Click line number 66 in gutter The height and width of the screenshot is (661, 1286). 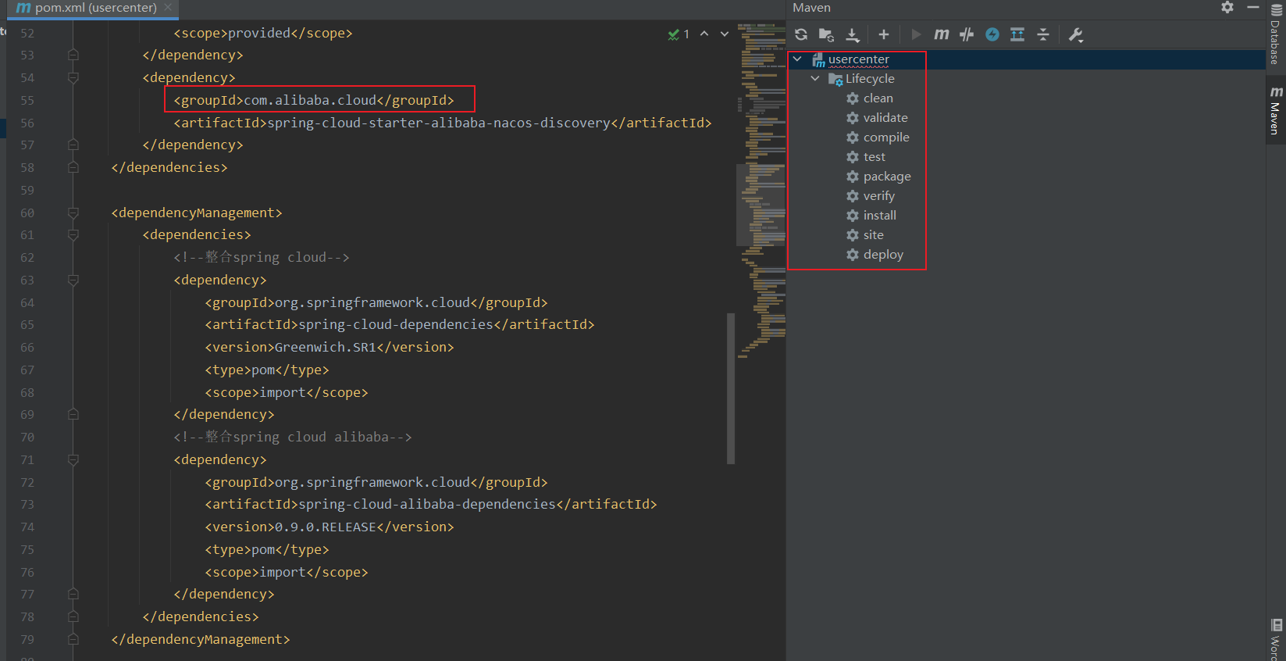[27, 348]
